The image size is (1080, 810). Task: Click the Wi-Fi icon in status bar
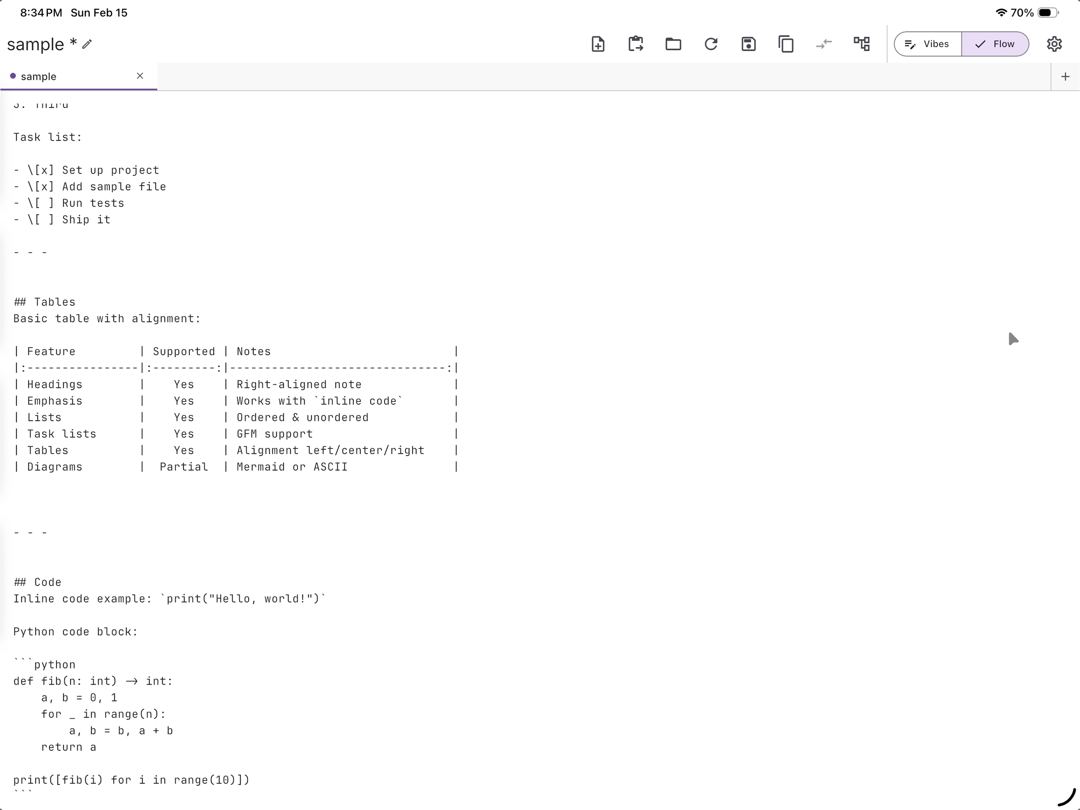point(1001,13)
